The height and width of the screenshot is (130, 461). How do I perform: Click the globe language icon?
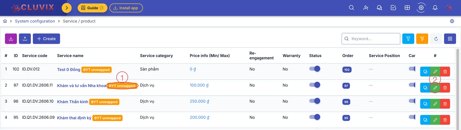pos(452,21)
